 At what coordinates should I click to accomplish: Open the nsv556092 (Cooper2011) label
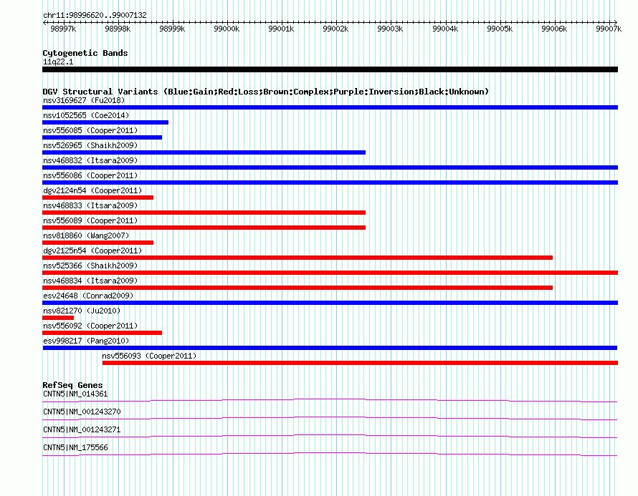90,326
